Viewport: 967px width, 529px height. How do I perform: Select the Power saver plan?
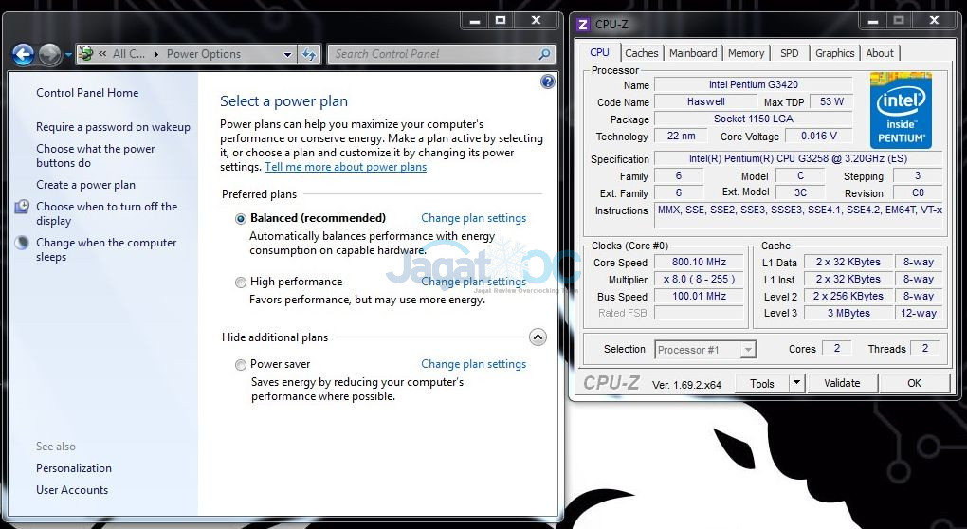tap(241, 365)
